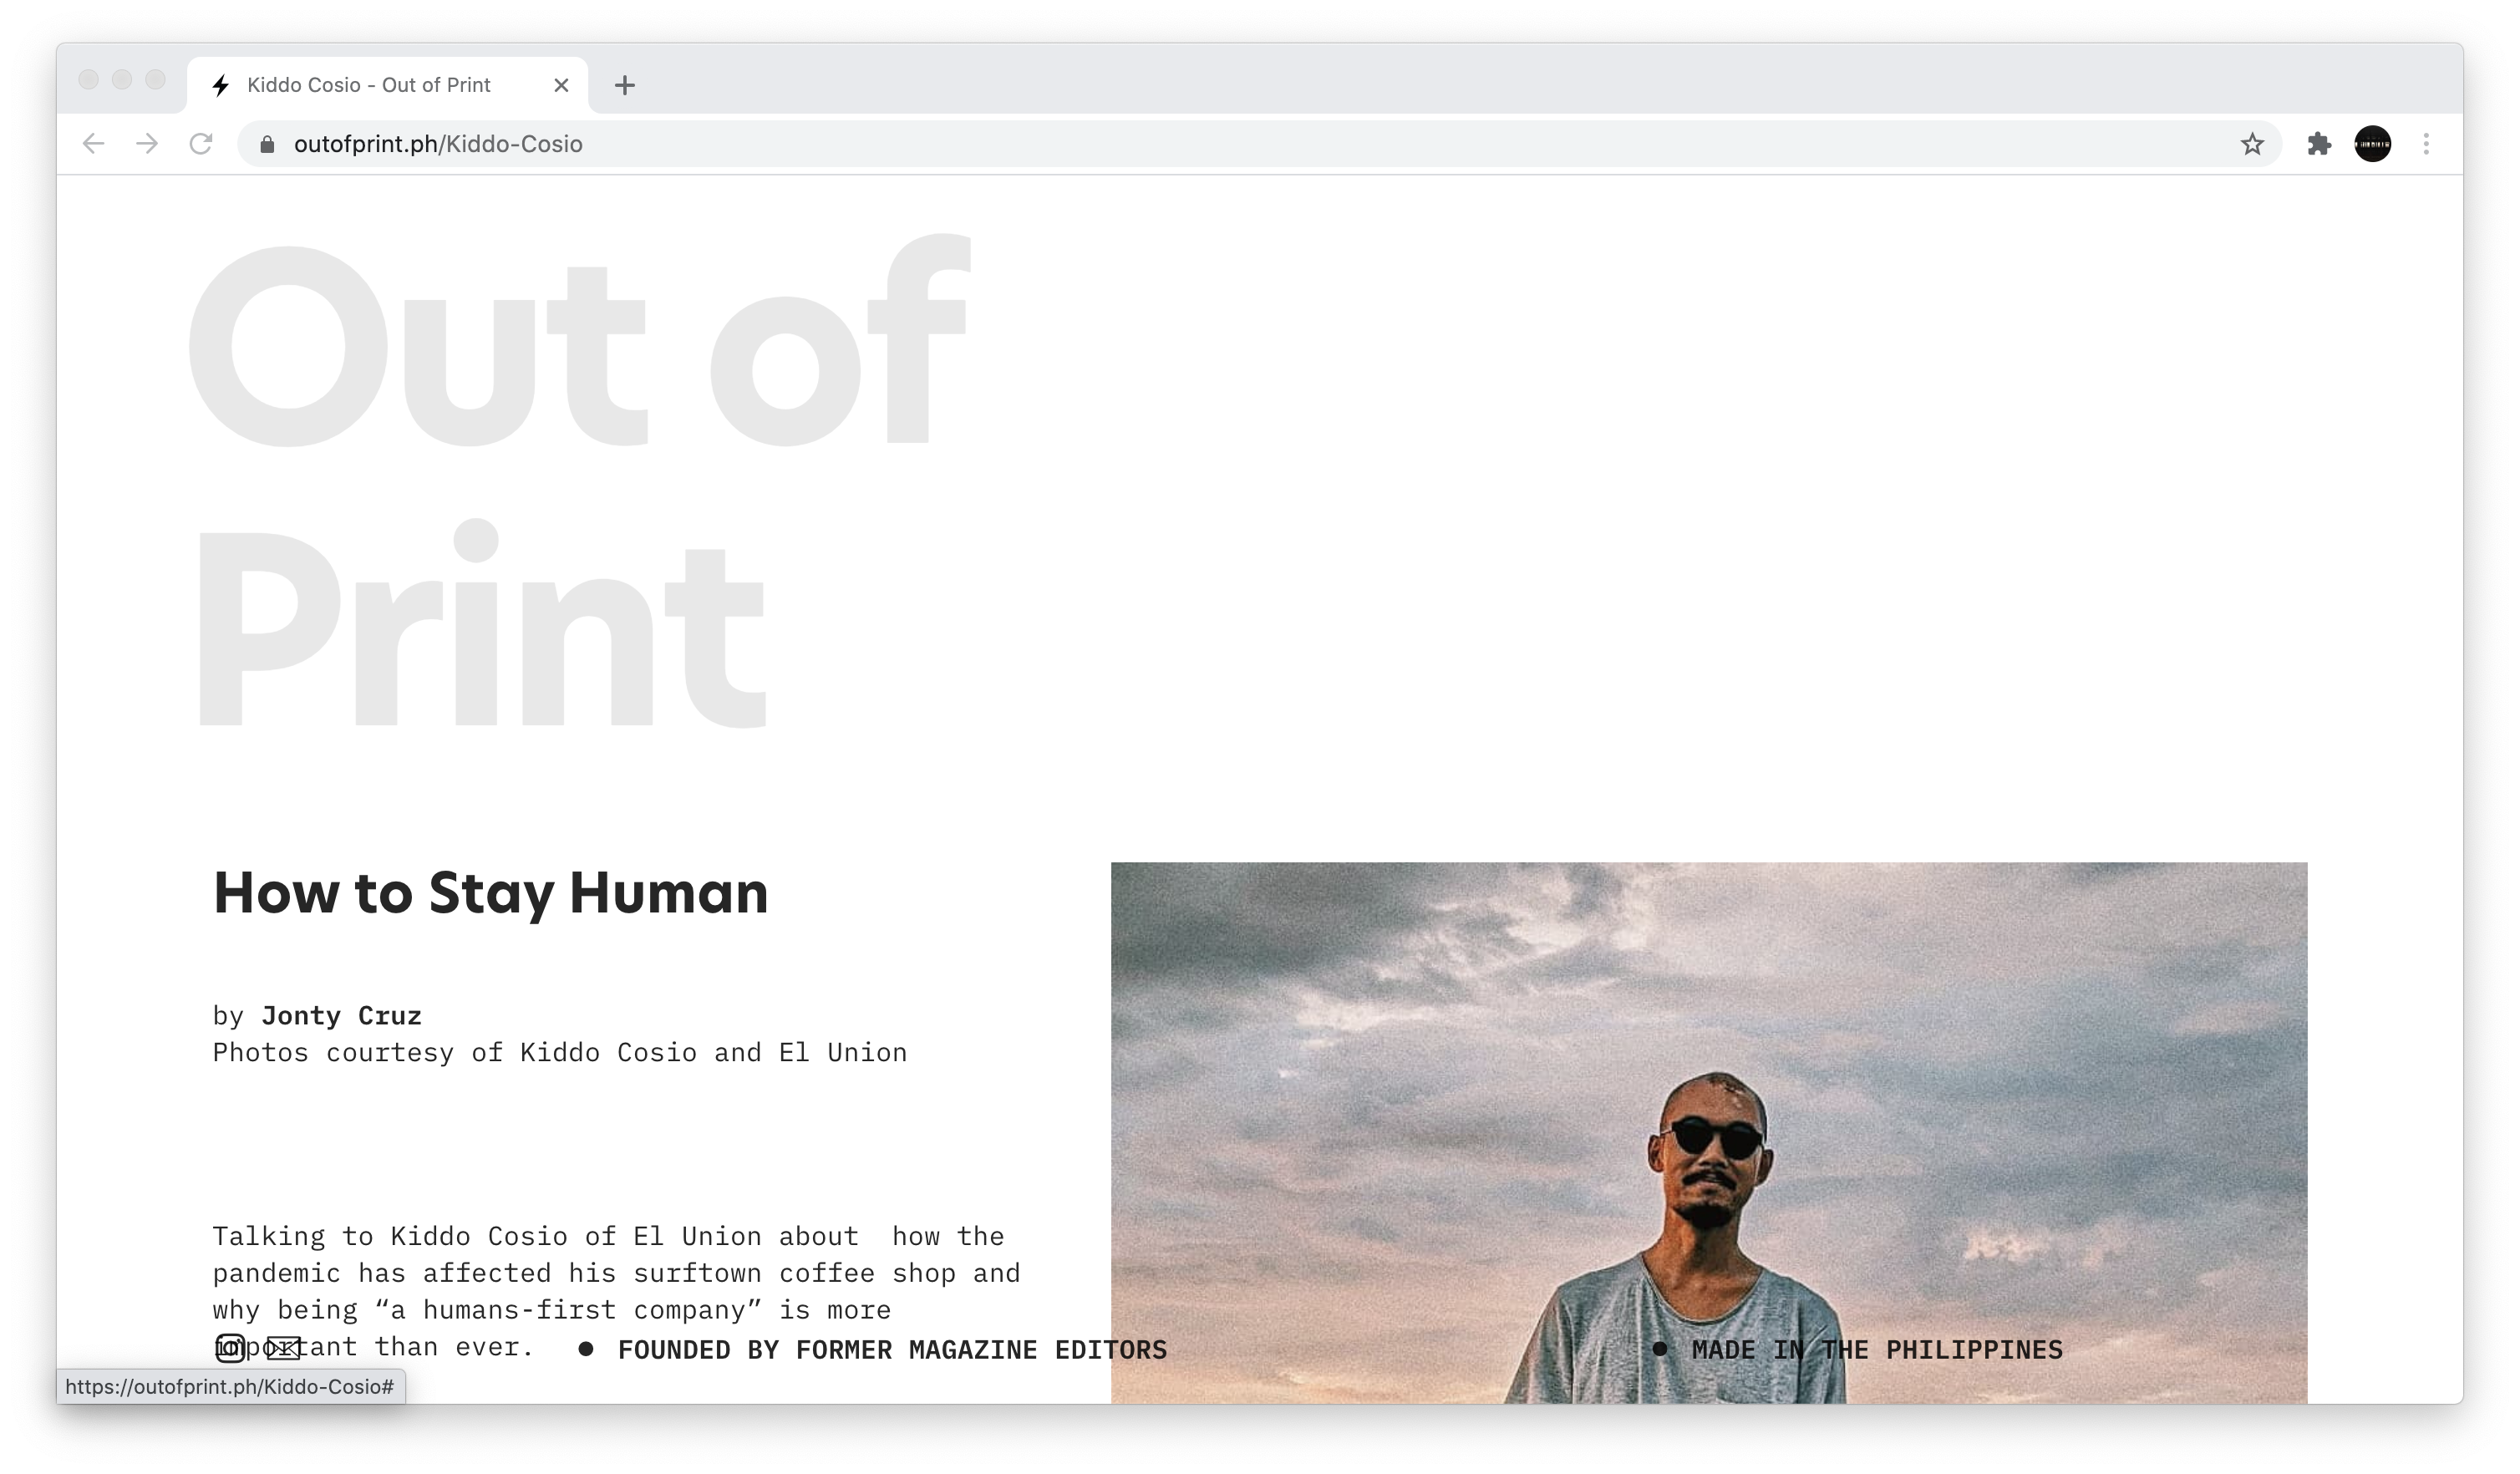Viewport: 2520px width, 1474px height.
Task: Click Founded by Former Magazine Editors text
Action: [x=892, y=1350]
